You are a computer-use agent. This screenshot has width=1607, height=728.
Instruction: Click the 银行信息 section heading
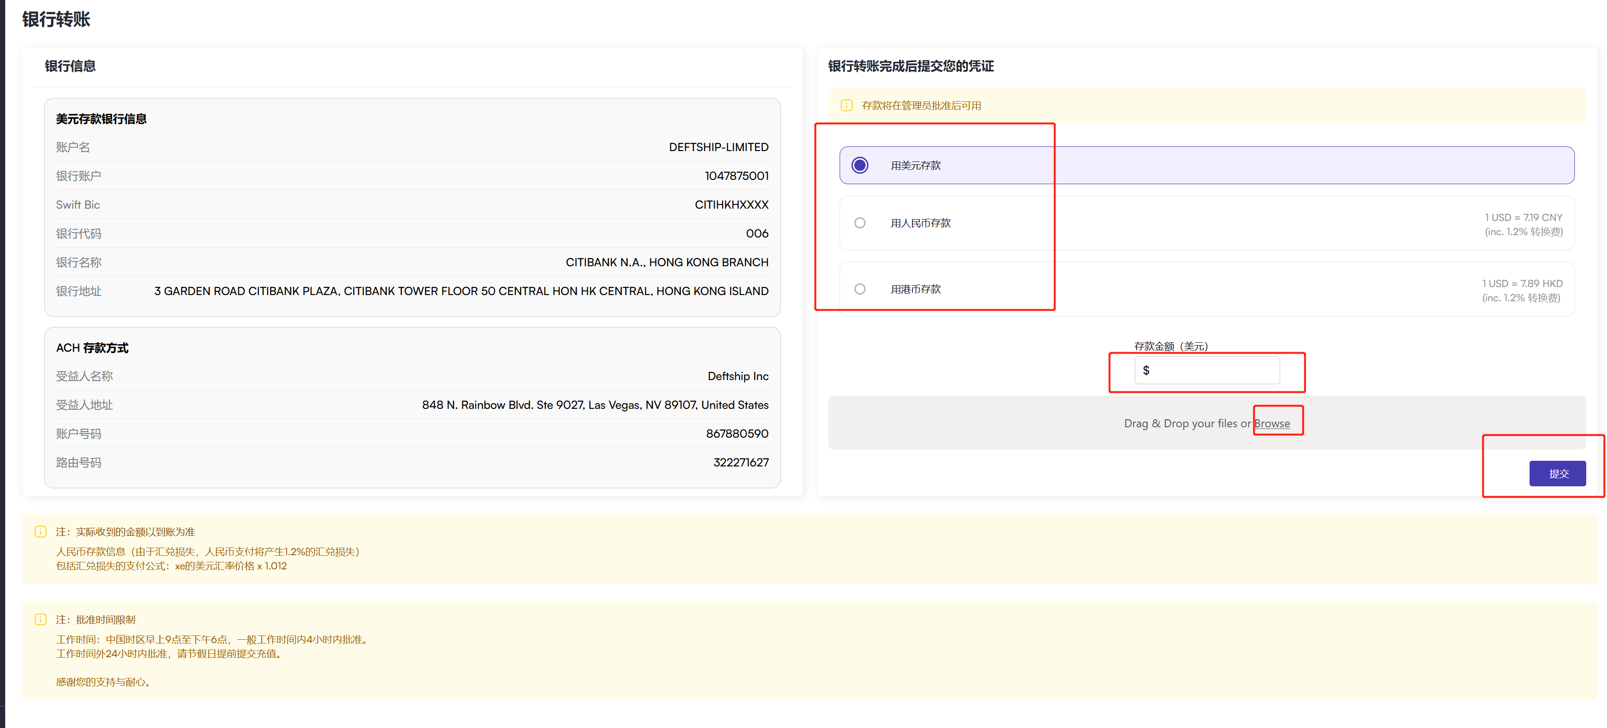pyautogui.click(x=70, y=66)
